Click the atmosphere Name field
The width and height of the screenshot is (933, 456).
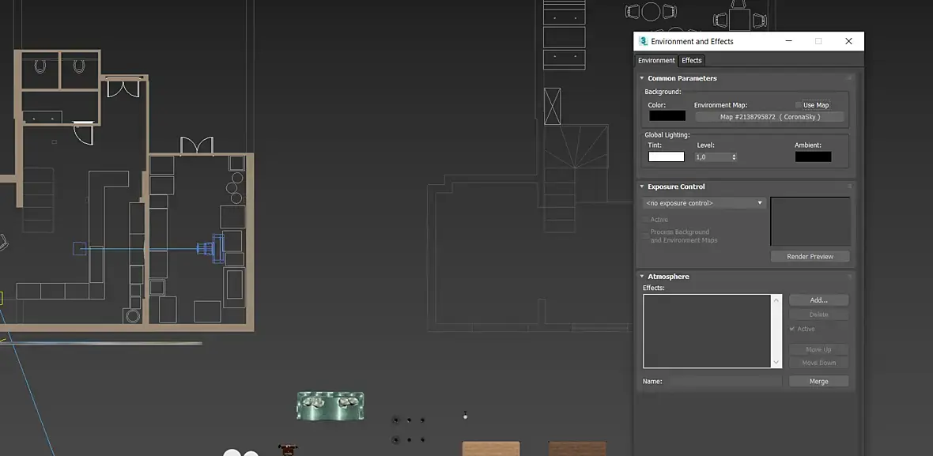coord(723,382)
